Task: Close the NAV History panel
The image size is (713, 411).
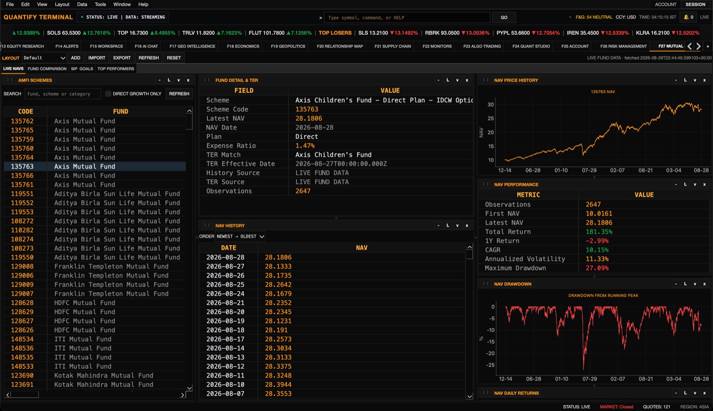Action: (467, 226)
